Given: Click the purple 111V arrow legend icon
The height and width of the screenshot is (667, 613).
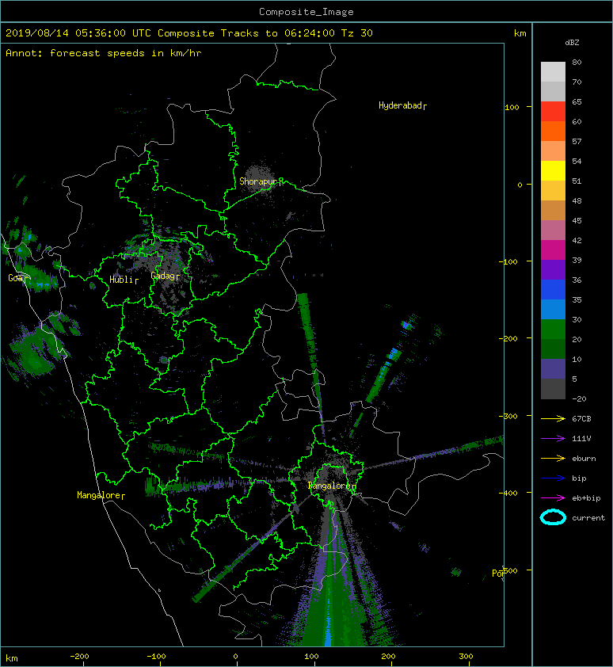Looking at the screenshot, I should click(553, 439).
